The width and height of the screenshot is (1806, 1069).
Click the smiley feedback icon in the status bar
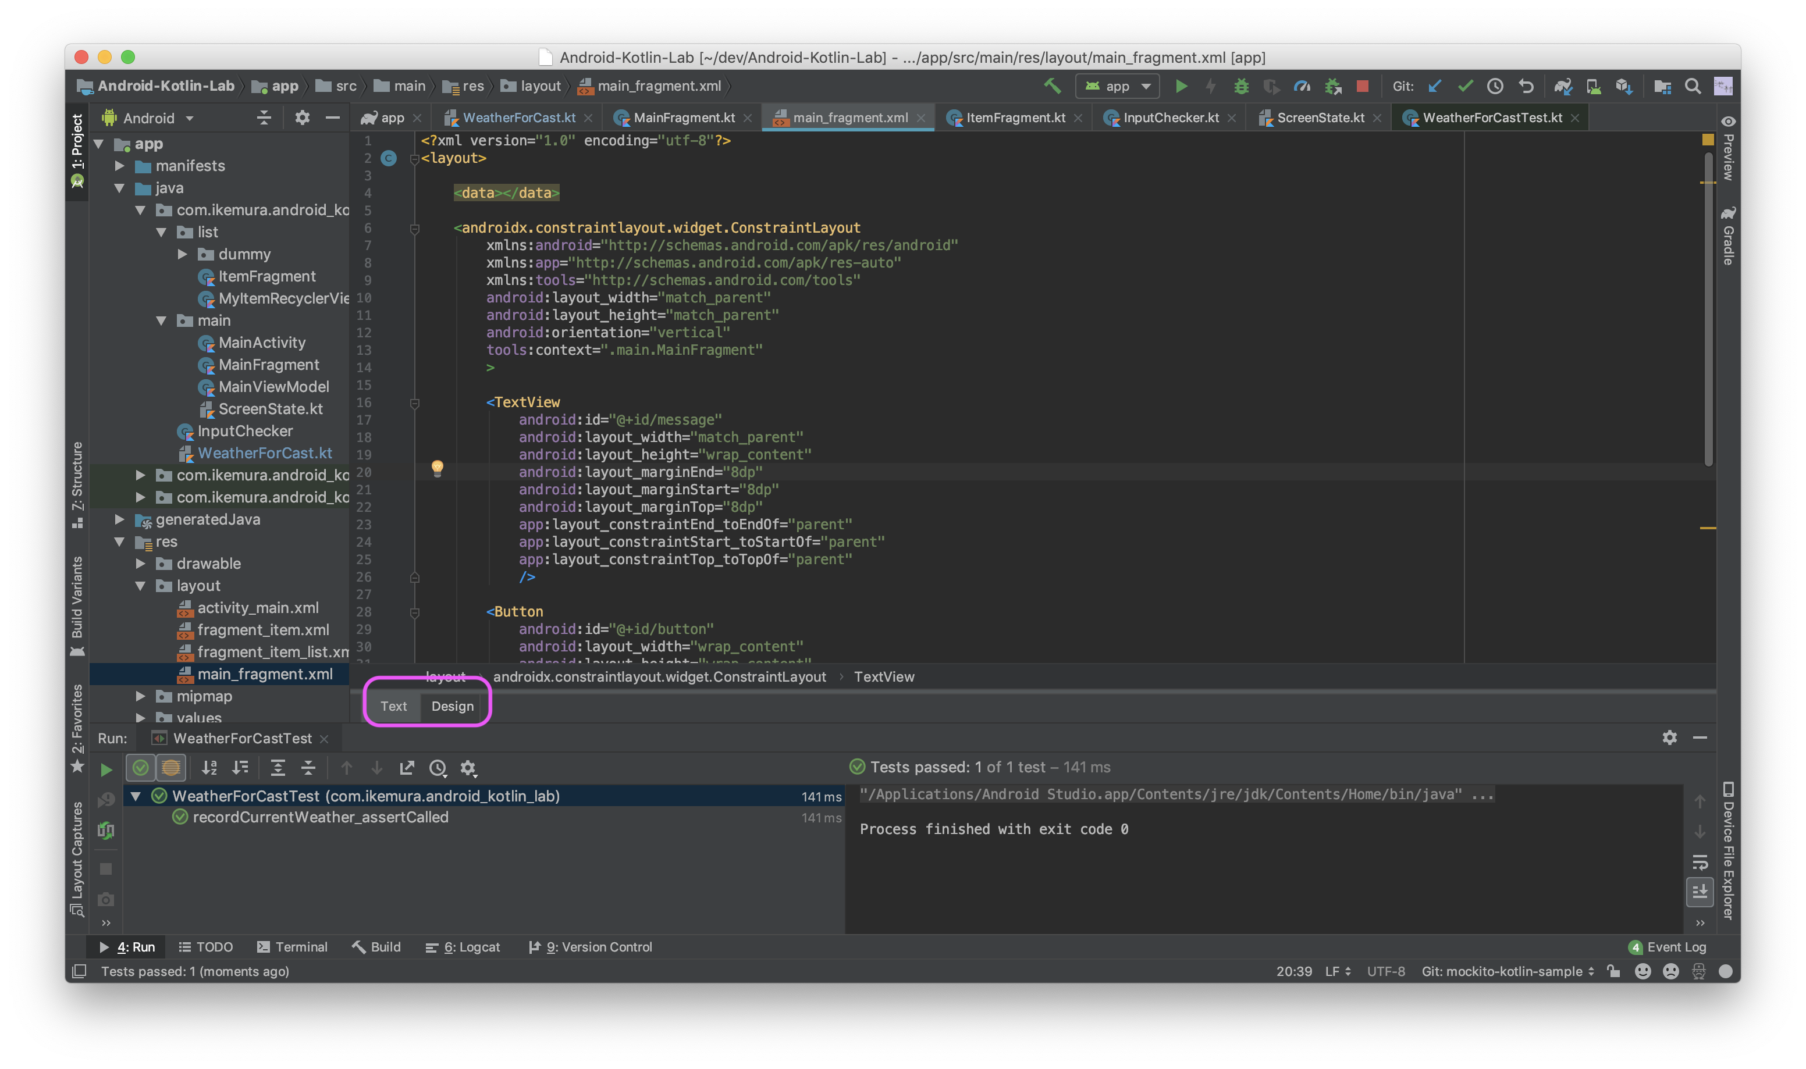[1643, 971]
